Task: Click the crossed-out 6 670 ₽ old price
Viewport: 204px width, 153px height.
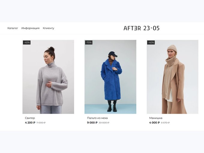Action: tap(165, 123)
